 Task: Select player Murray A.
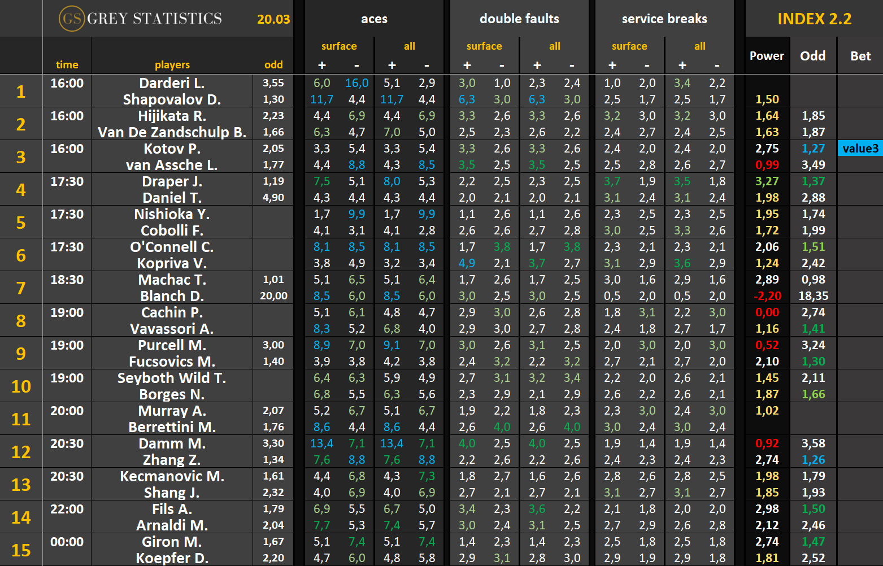172,411
